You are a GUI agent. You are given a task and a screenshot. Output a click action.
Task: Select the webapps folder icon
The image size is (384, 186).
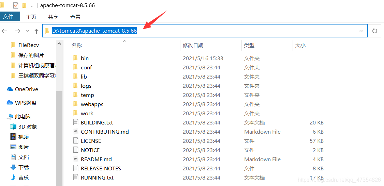point(76,104)
